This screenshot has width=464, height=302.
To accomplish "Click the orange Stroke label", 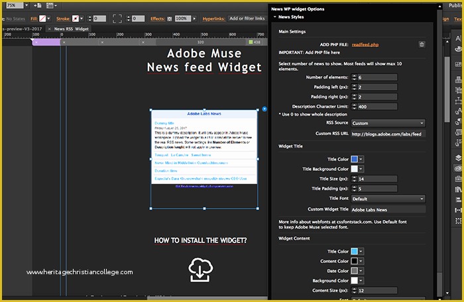I will [64, 19].
